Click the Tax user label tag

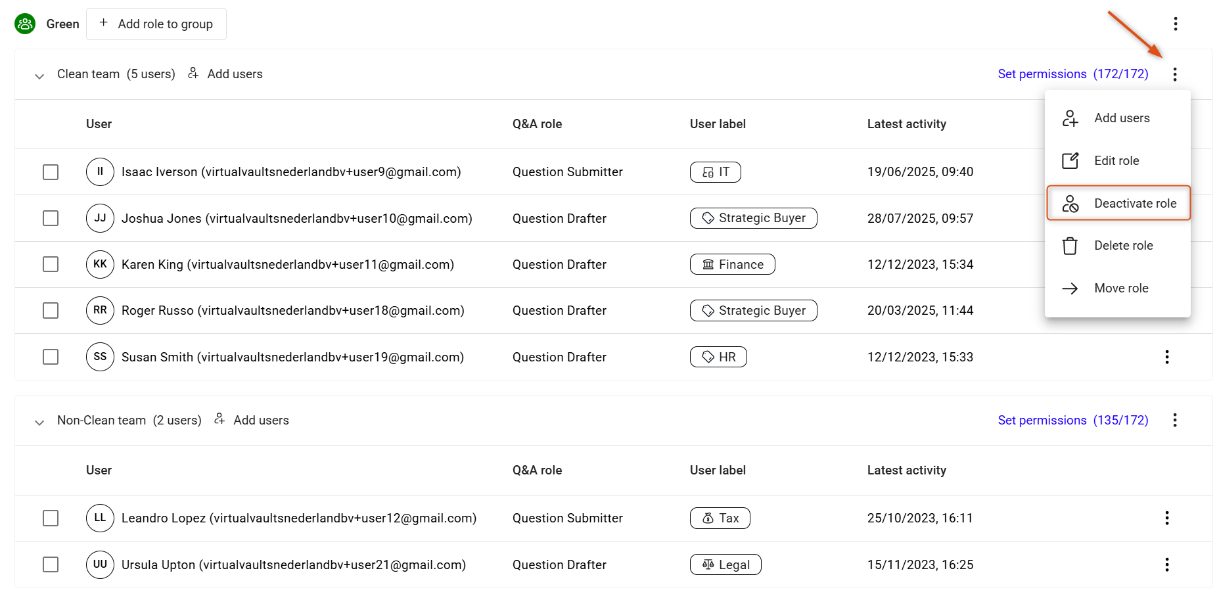tap(720, 518)
